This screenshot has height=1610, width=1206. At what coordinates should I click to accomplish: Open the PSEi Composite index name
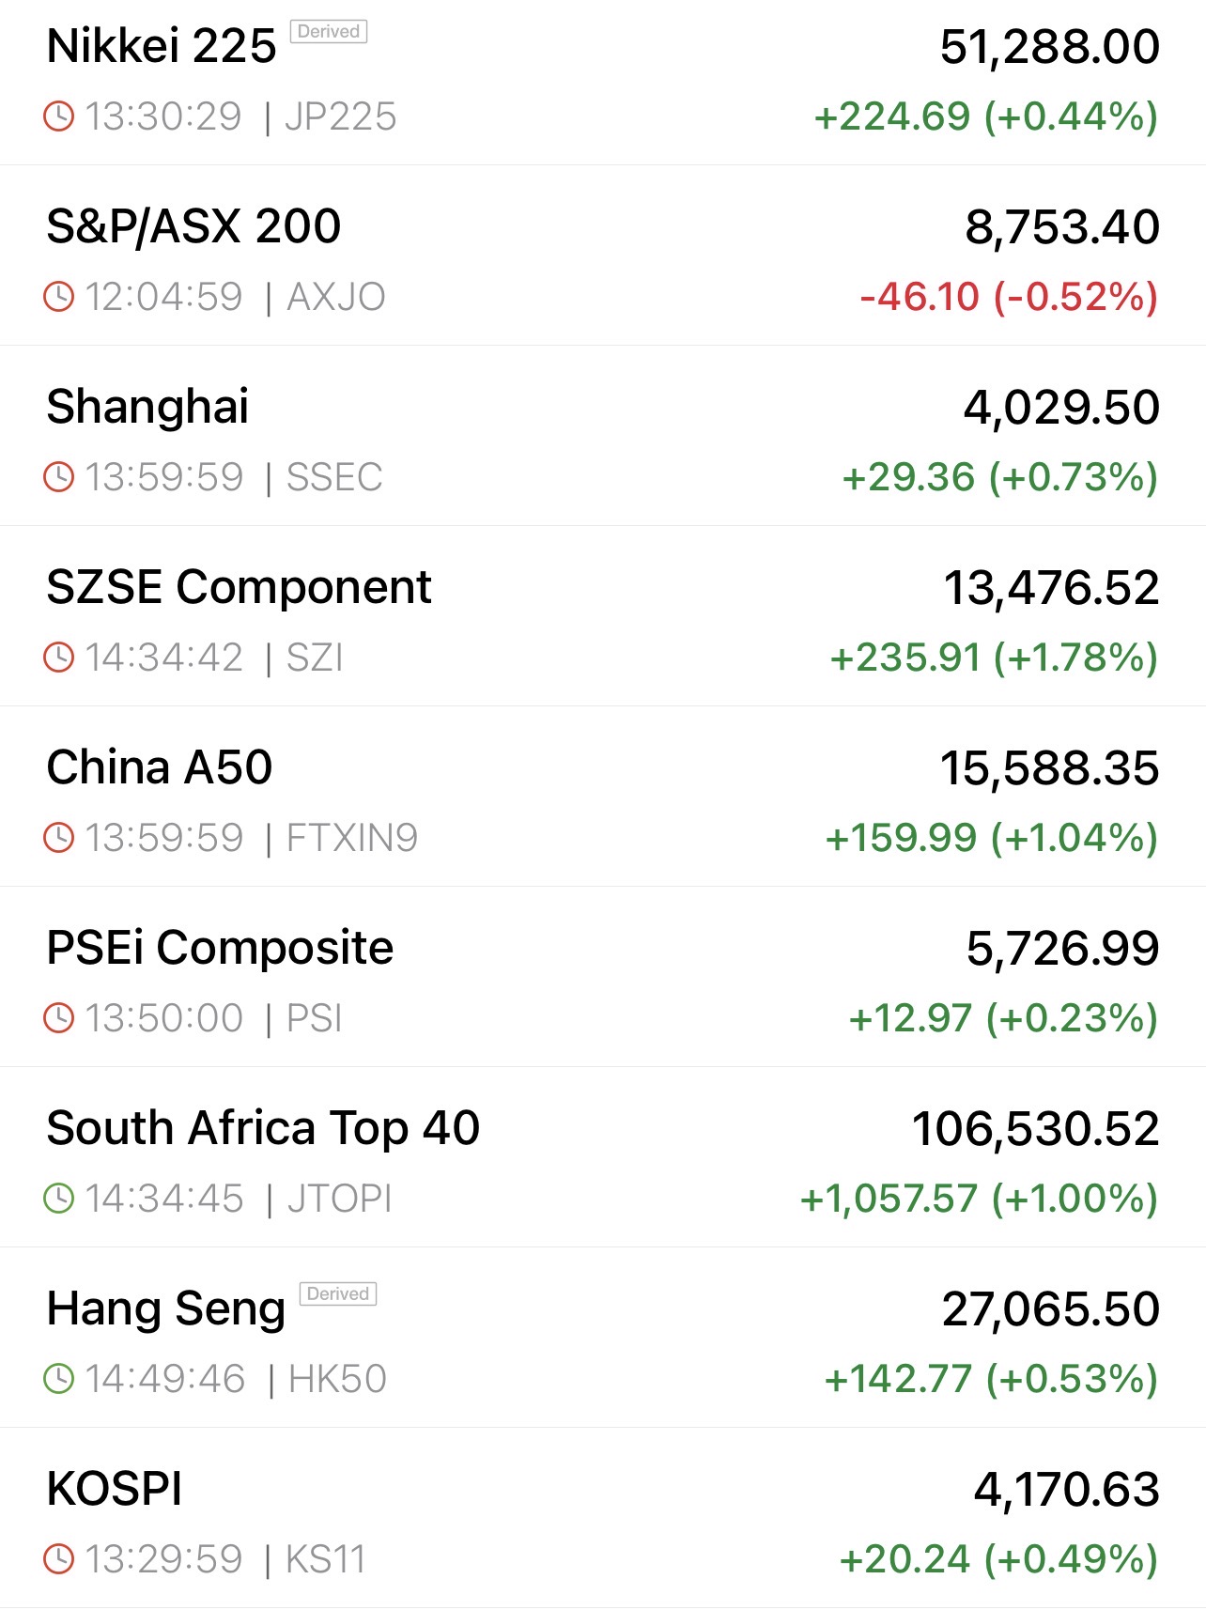[220, 948]
